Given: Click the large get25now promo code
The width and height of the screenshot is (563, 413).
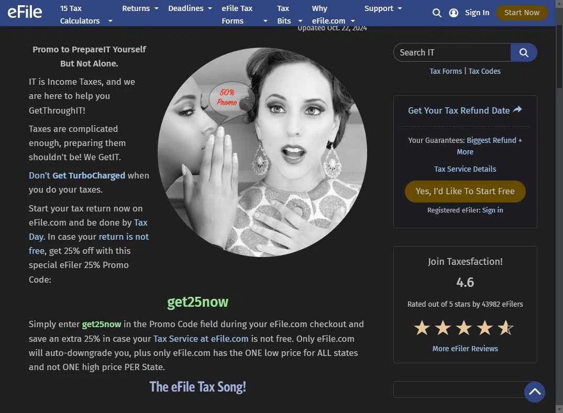Looking at the screenshot, I should coord(197,302).
